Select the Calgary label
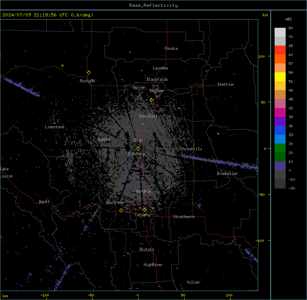Screen dimensions: 307x300 142,215
